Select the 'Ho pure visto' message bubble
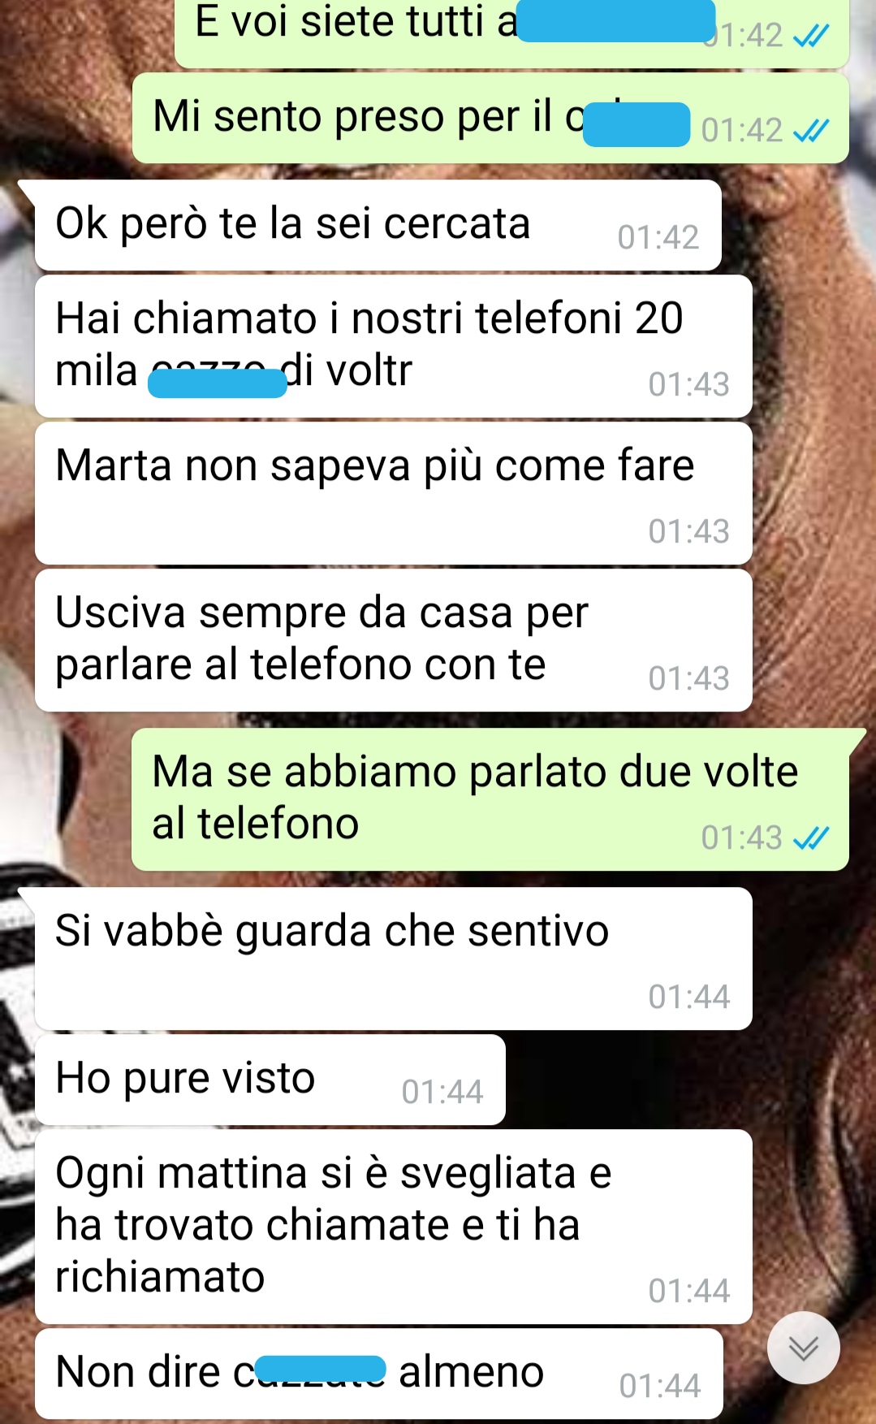 270,1080
